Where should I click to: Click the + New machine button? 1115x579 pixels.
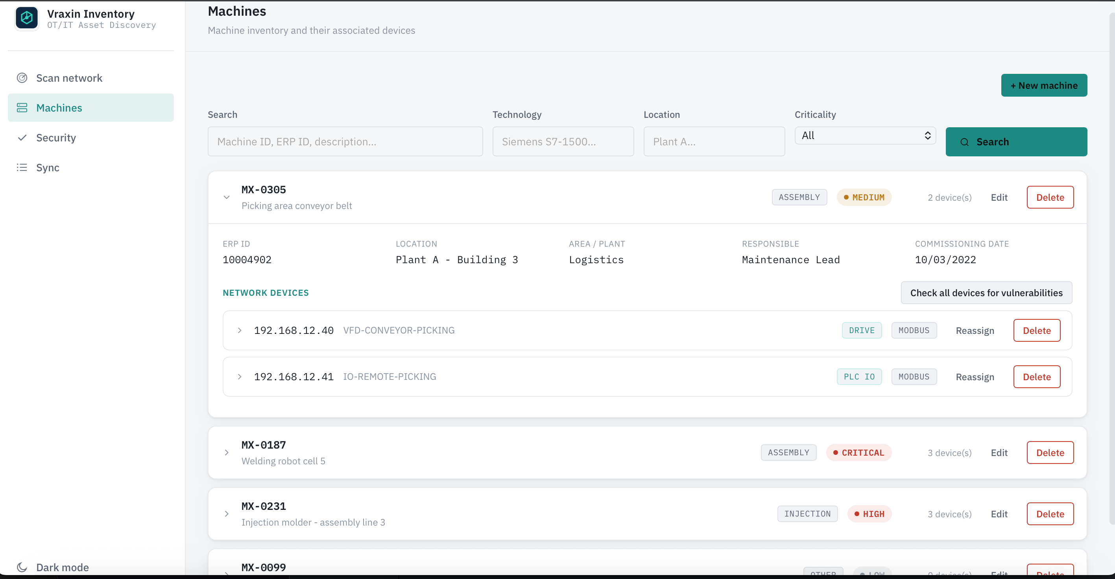pyautogui.click(x=1043, y=85)
